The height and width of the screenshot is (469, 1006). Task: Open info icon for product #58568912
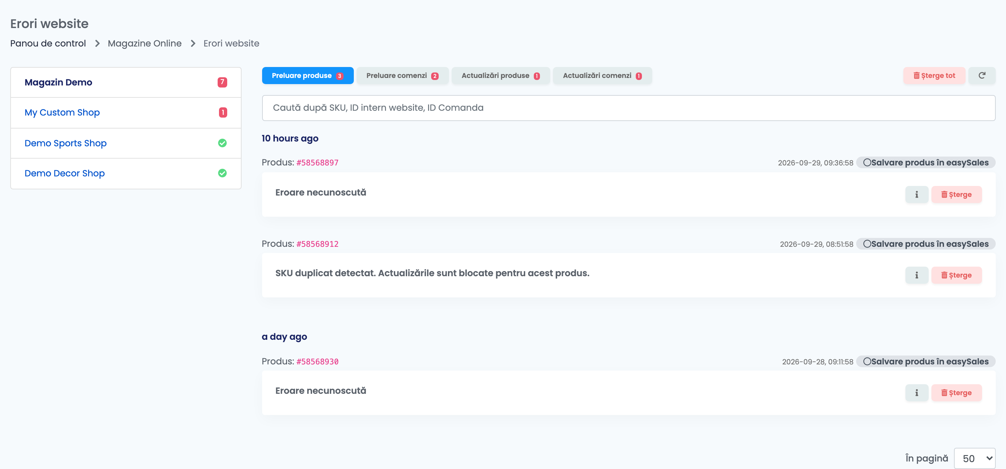tap(917, 275)
